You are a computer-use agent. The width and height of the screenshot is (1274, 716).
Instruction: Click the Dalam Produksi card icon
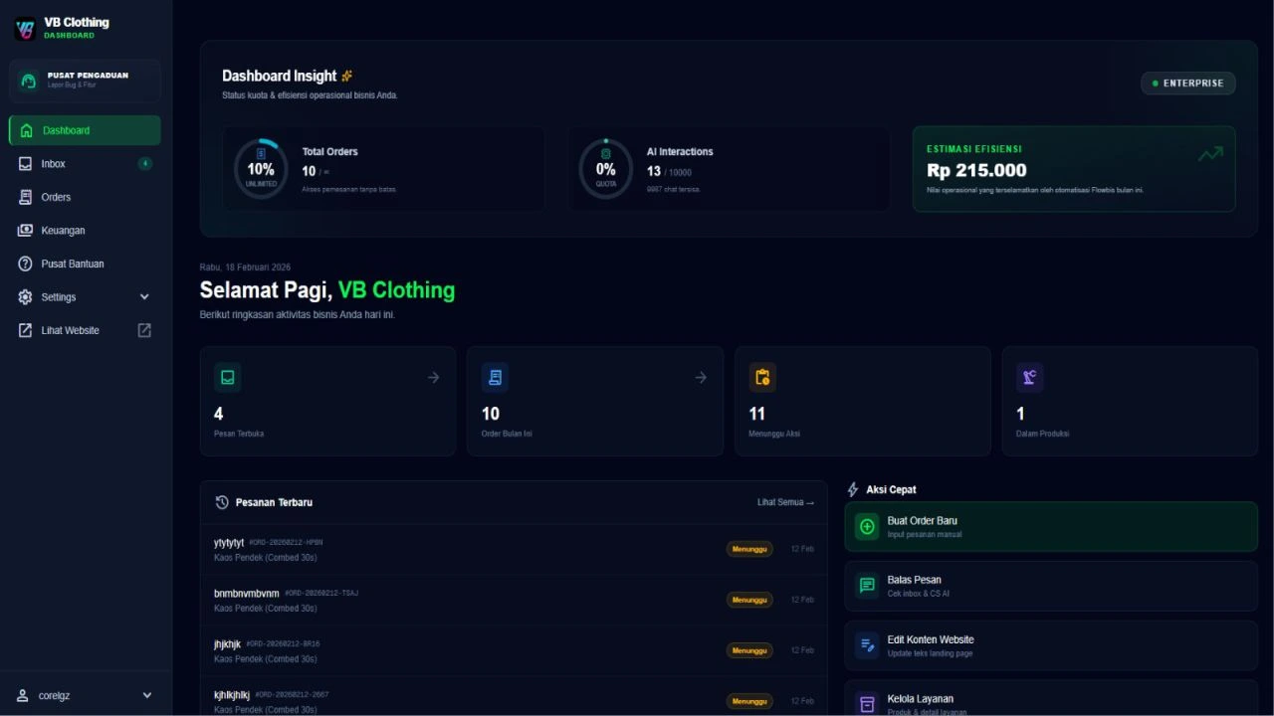tap(1029, 377)
